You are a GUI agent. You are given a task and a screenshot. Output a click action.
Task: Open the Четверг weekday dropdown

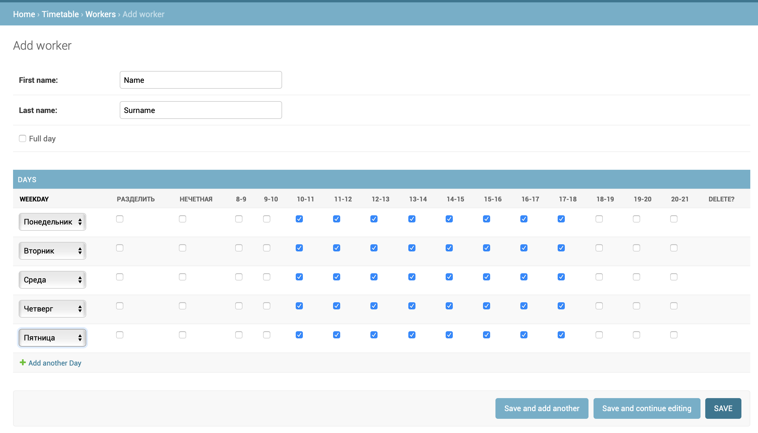pyautogui.click(x=52, y=309)
